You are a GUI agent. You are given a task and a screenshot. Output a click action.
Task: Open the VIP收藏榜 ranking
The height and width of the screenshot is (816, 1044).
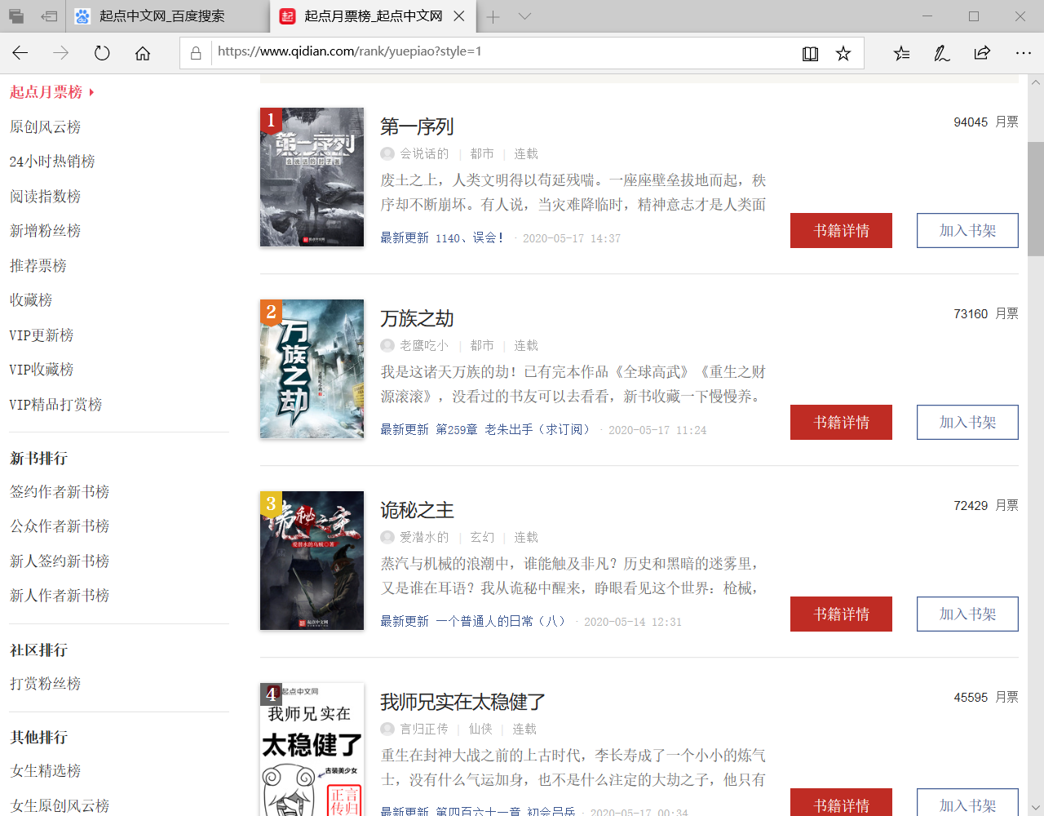tap(42, 370)
